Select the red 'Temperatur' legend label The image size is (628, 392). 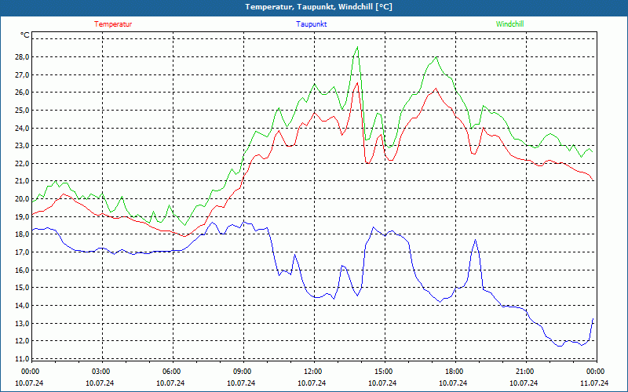click(113, 24)
